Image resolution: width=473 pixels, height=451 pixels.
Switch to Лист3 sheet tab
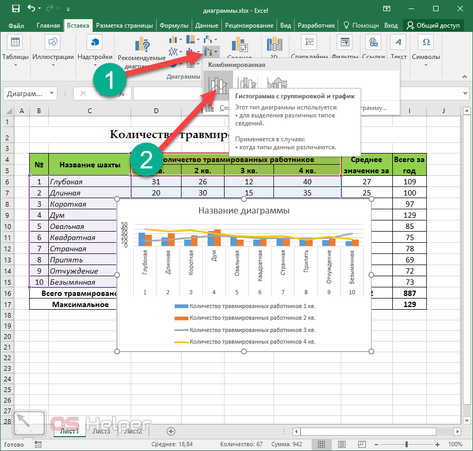(101, 431)
